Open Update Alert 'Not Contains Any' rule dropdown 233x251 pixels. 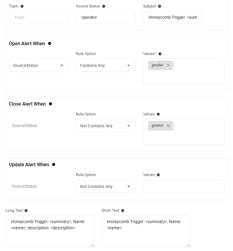pos(105,186)
